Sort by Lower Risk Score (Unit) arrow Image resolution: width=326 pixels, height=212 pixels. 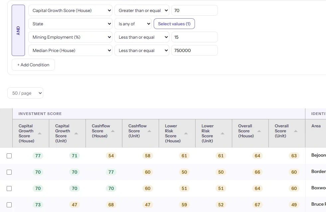(223, 133)
